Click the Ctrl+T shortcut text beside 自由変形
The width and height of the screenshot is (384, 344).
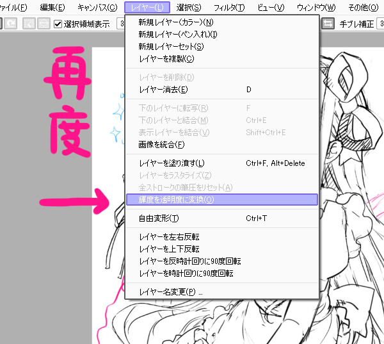tap(256, 218)
